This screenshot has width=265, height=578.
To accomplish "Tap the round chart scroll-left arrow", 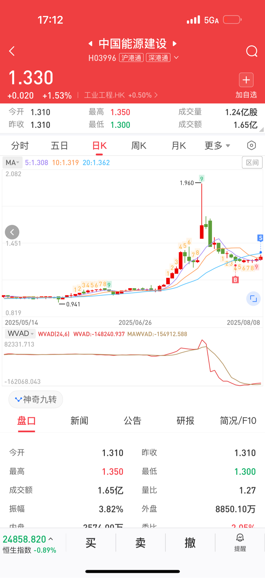I will coord(12,232).
